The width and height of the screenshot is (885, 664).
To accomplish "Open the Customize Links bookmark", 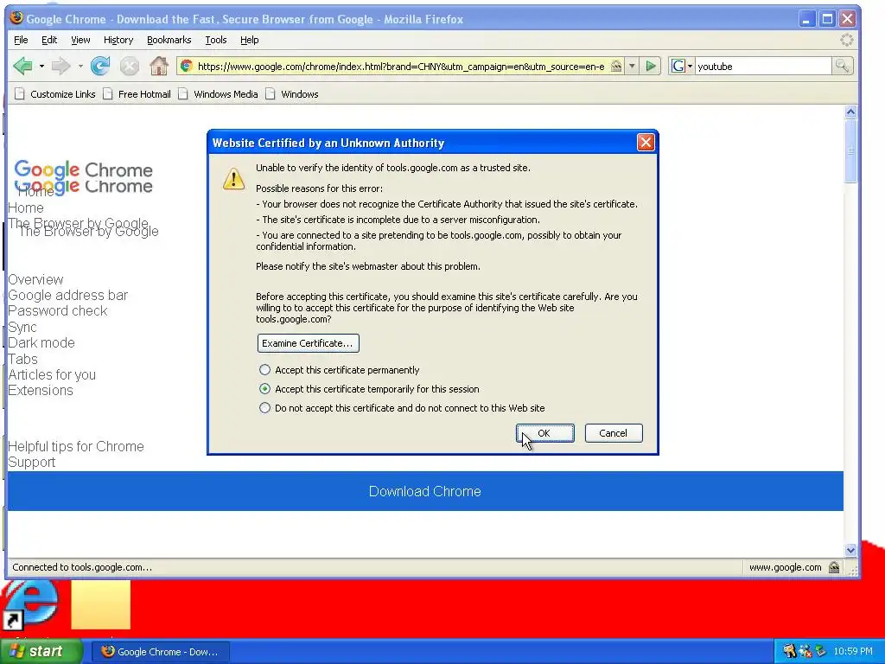I will tap(55, 94).
